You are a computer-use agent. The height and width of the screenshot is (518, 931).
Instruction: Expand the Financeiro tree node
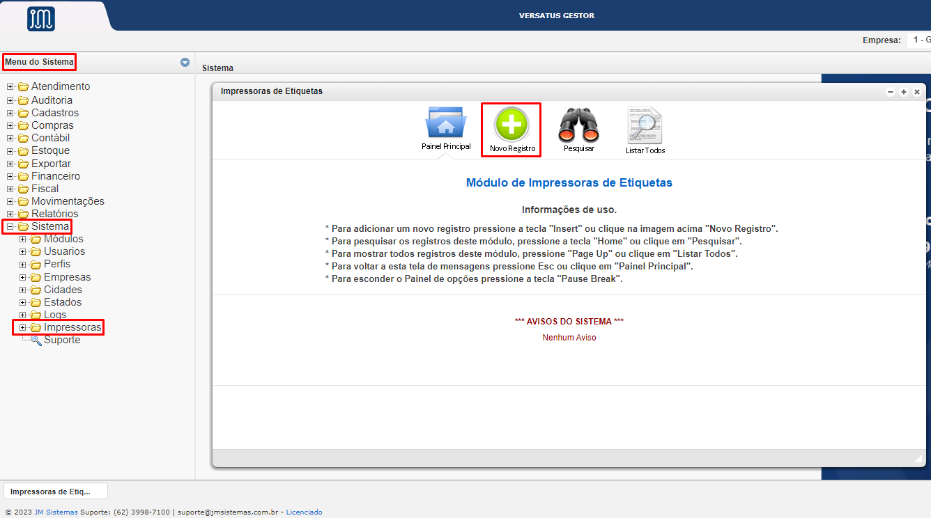click(x=10, y=177)
